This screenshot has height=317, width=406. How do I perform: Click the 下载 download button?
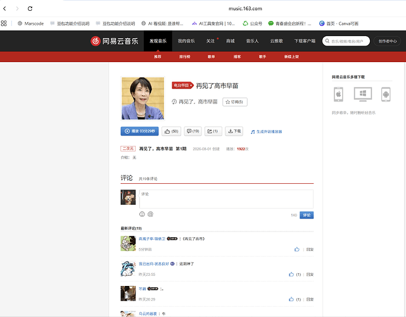[234, 131]
